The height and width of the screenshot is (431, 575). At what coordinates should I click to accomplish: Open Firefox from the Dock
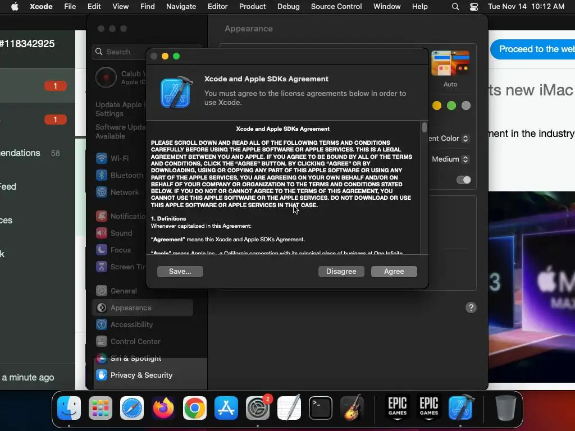[x=163, y=408]
